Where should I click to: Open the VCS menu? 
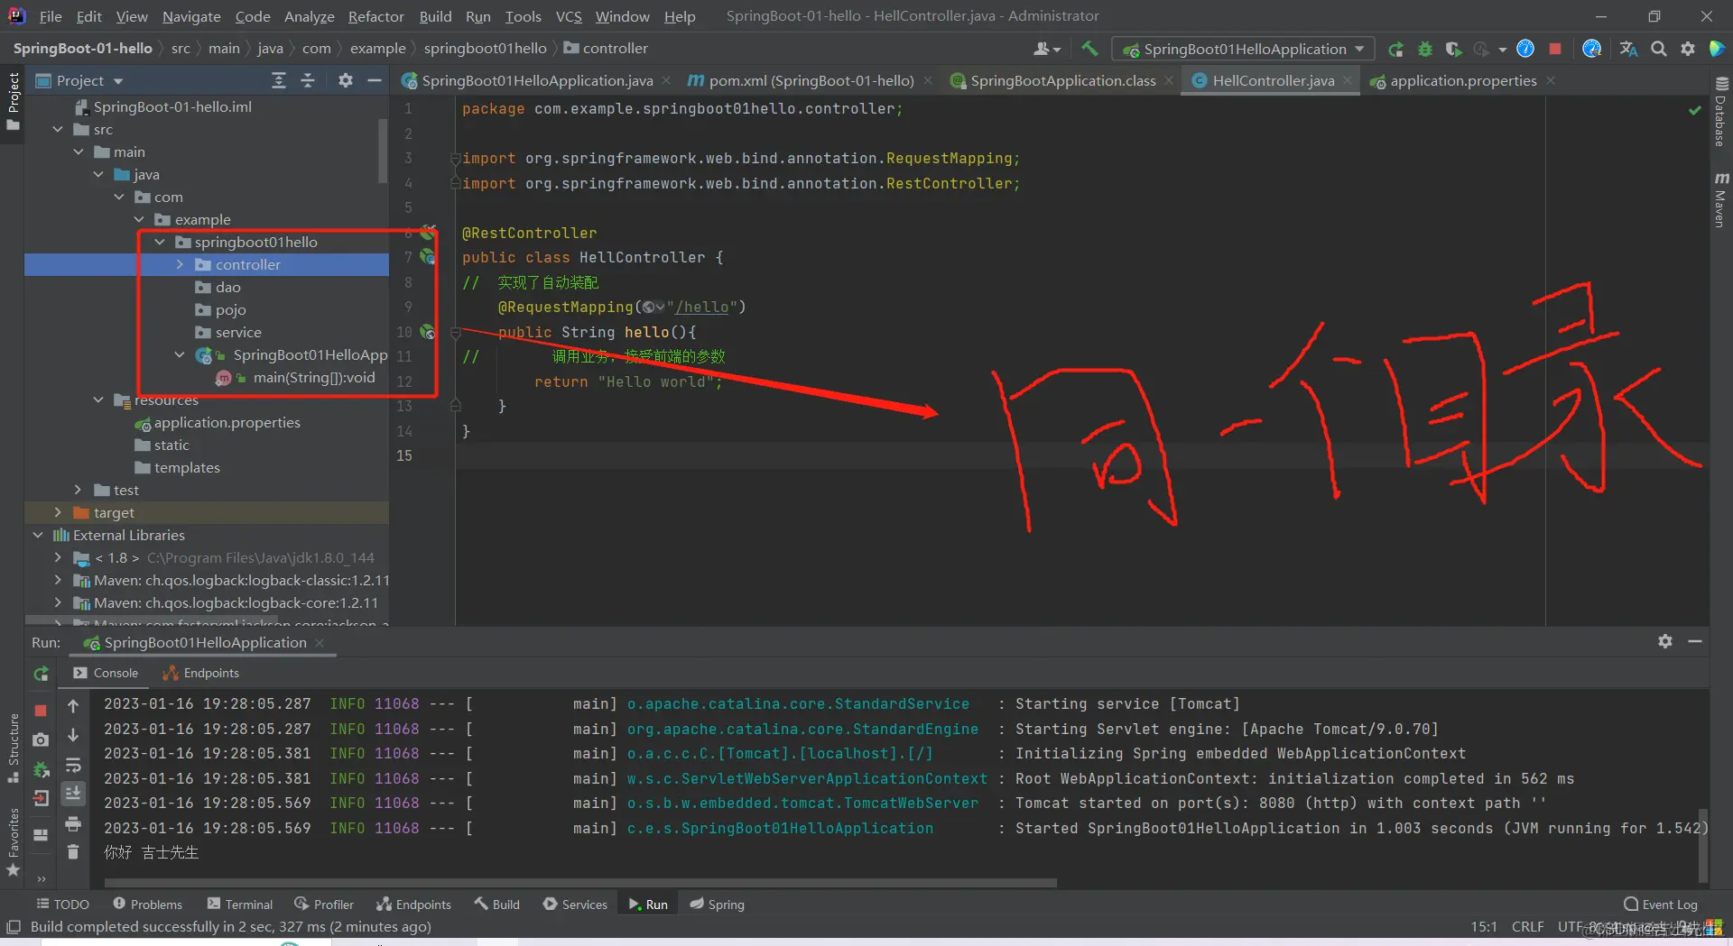click(569, 16)
